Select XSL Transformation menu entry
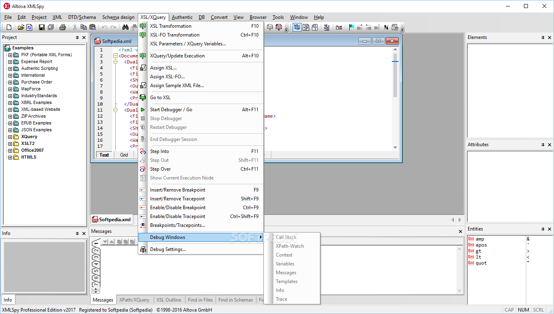This screenshot has width=554, height=314. pos(201,26)
